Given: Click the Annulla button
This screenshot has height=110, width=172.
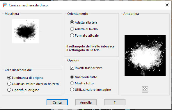Looking at the screenshot, I should 86,102.
